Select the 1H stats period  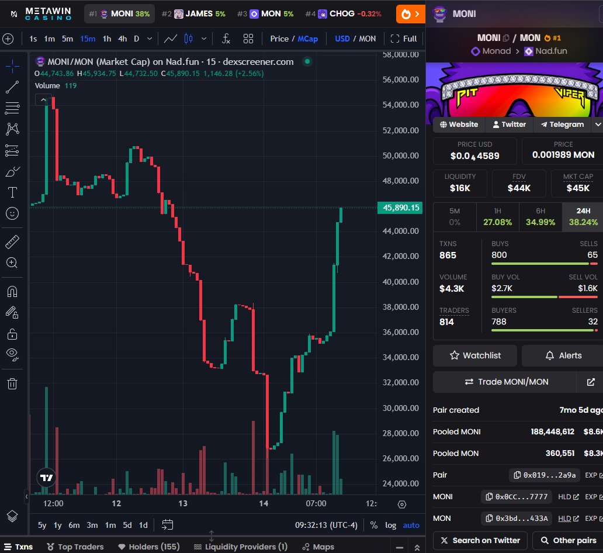[498, 217]
